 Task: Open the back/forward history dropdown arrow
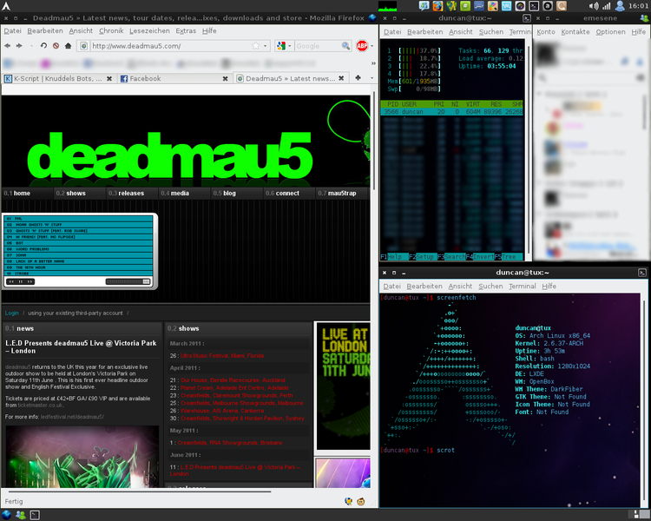click(31, 46)
